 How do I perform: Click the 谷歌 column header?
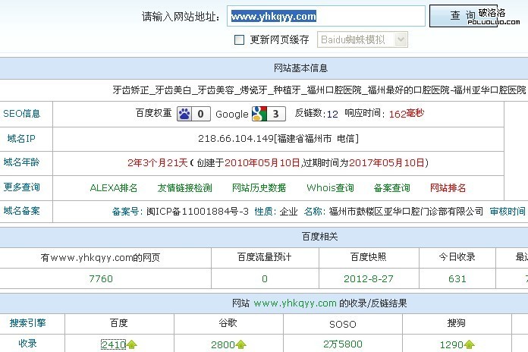point(228,323)
